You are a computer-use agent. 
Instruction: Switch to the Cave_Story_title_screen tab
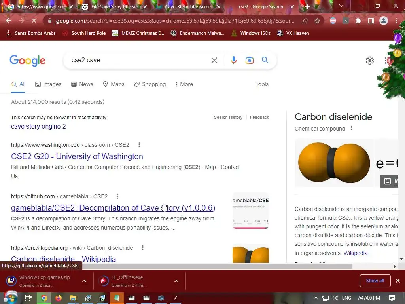point(189,7)
